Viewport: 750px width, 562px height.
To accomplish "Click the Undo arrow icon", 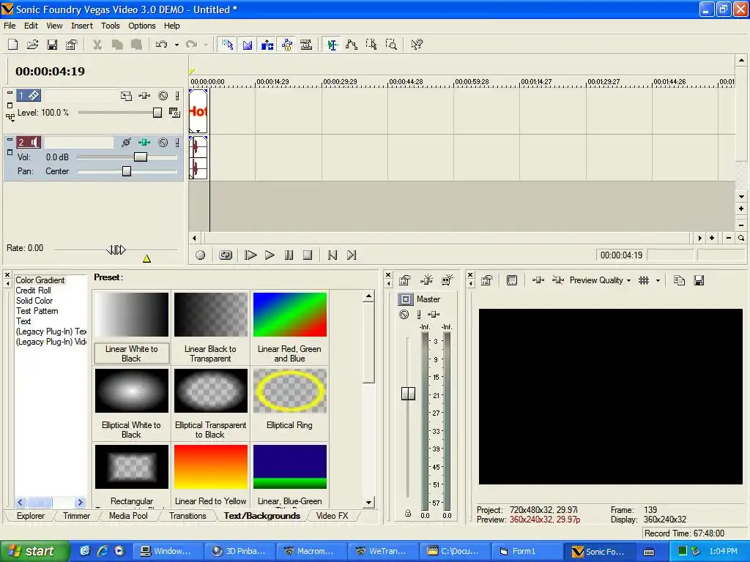I will pyautogui.click(x=162, y=45).
